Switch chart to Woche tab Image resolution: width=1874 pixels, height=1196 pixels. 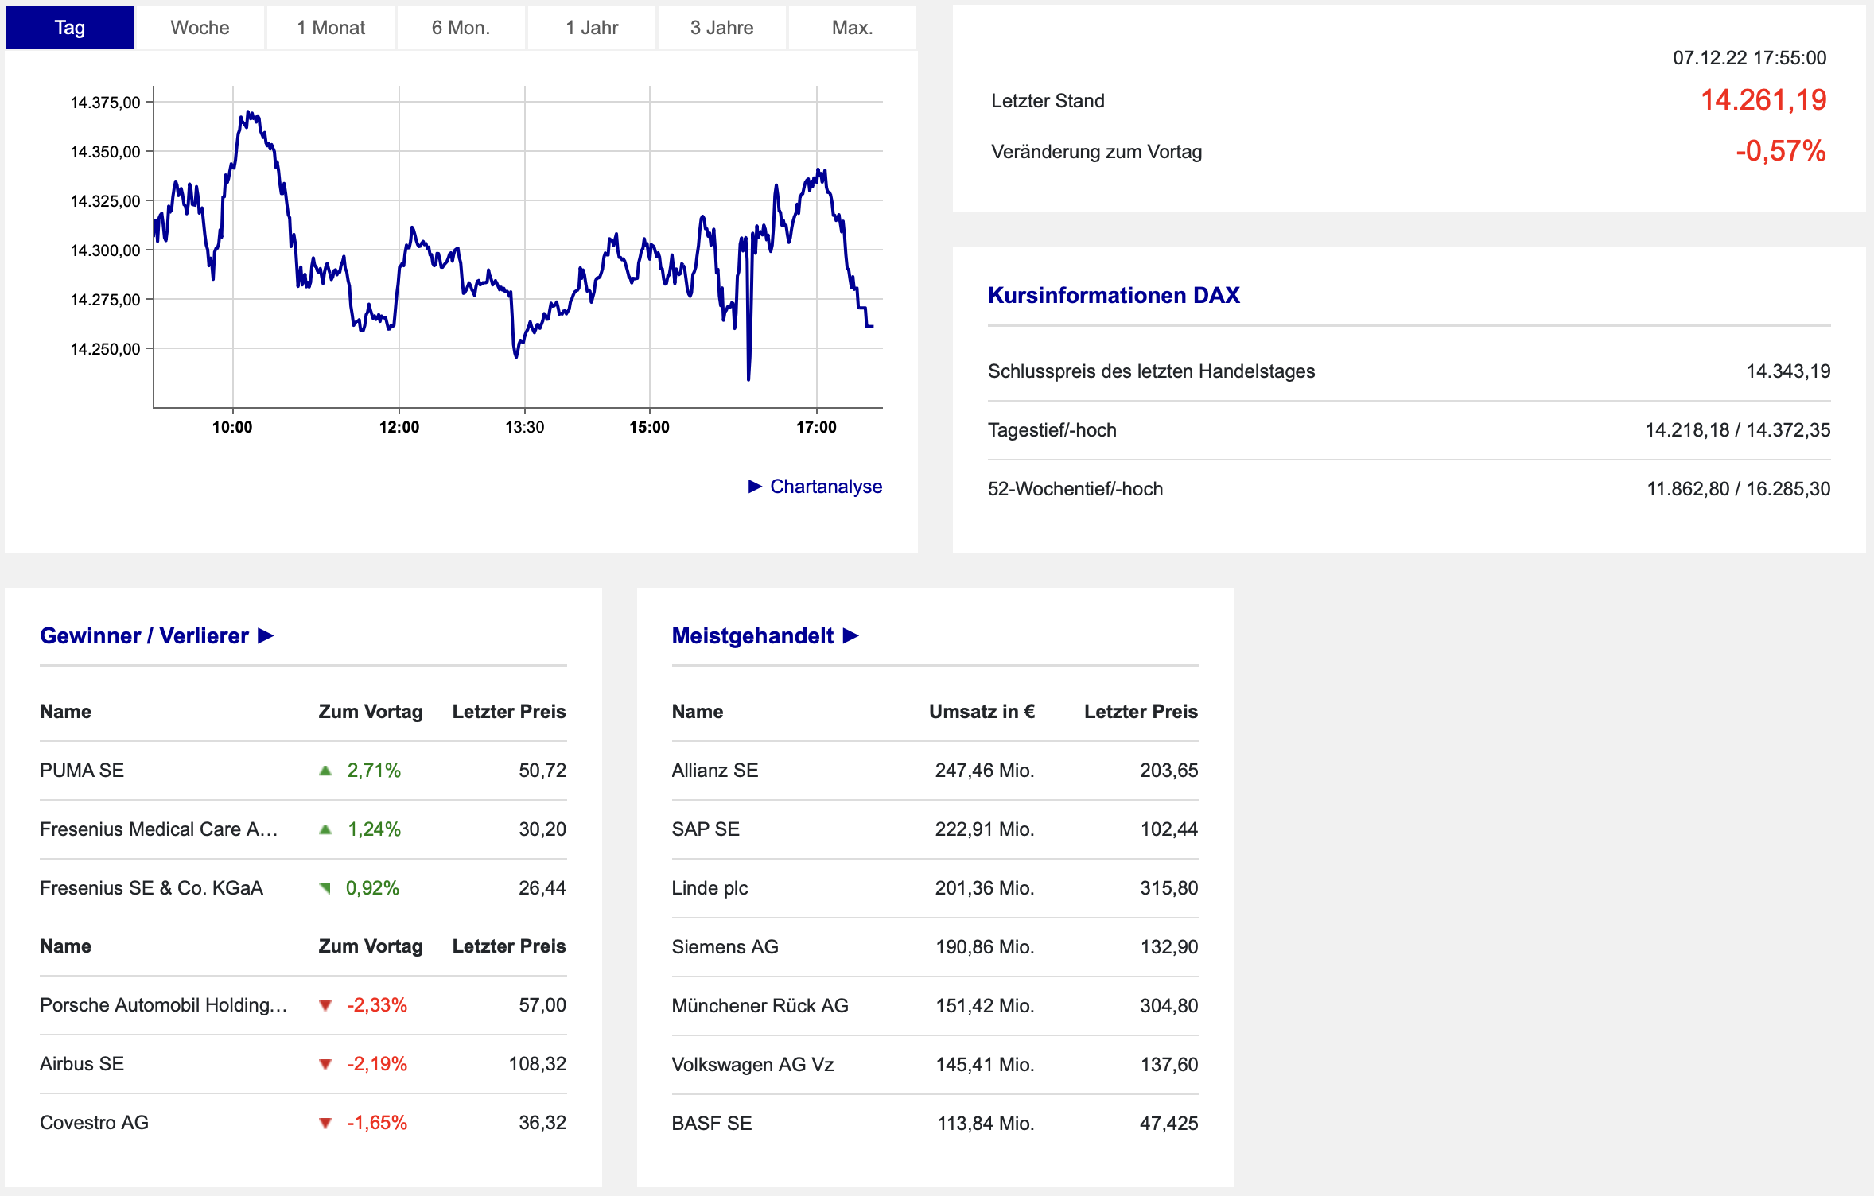(x=200, y=28)
